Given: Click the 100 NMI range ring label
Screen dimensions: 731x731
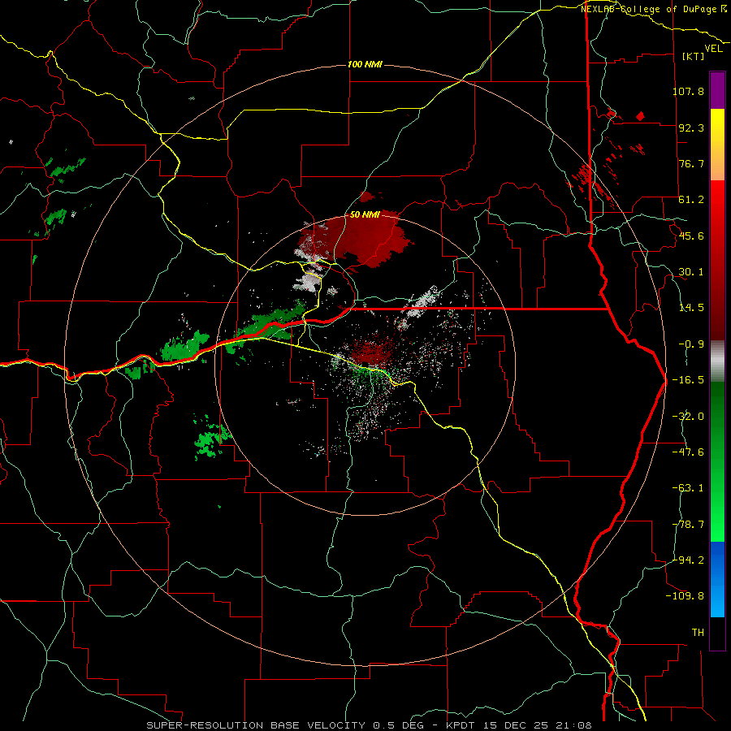Looking at the screenshot, I should 365,64.
